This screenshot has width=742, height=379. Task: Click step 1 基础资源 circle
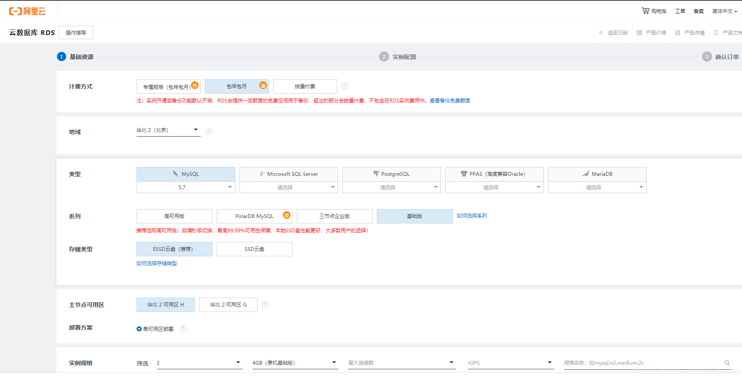[x=62, y=56]
